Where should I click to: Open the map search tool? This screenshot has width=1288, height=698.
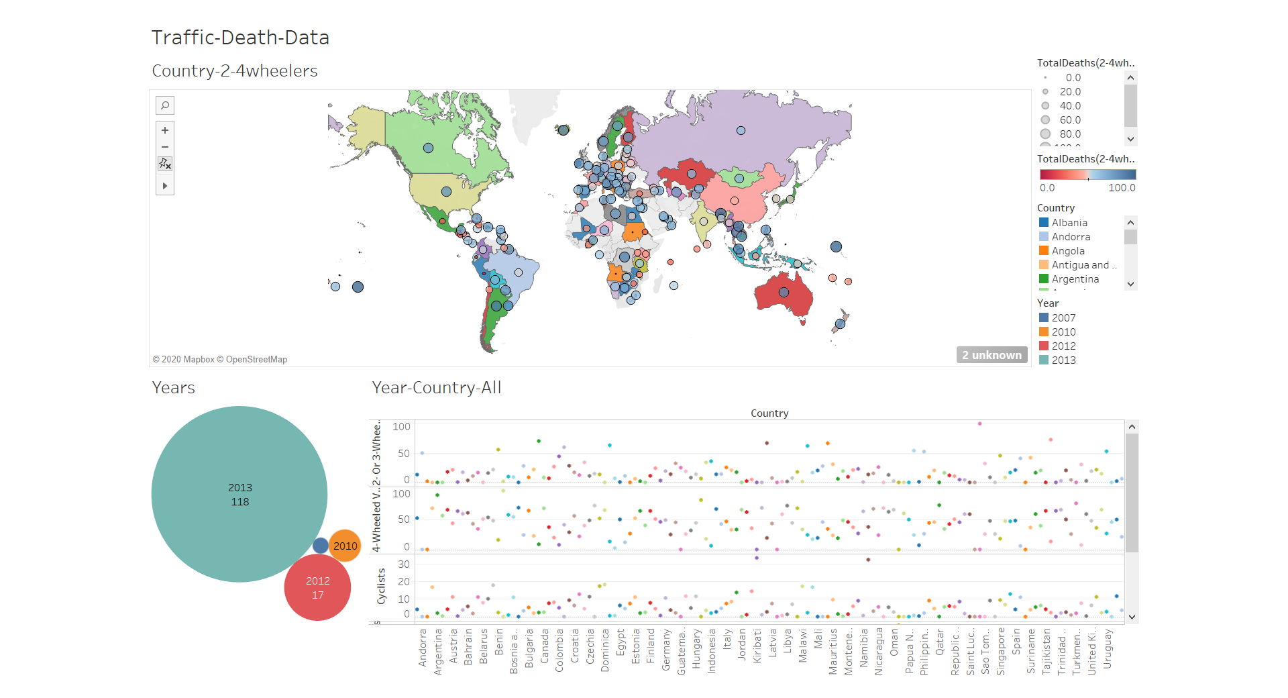tap(165, 105)
